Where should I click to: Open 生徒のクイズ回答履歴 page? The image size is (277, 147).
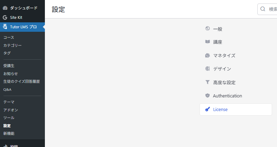tap(21, 81)
